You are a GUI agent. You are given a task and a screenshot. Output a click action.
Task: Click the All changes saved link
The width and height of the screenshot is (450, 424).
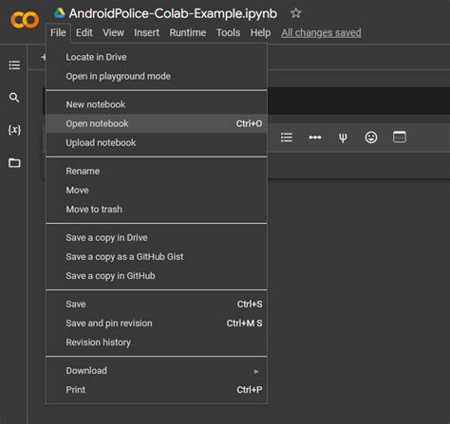coord(321,33)
